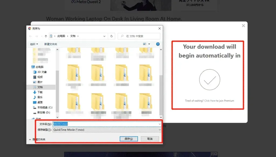Image resolution: width=276 pixels, height=157 pixels.
Task: Click the checkmark circle in download popup
Action: click(x=210, y=80)
